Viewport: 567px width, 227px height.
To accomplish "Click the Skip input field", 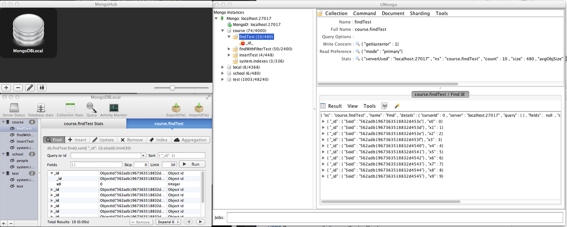I will pyautogui.click(x=141, y=165).
